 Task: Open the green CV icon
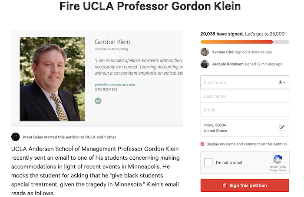[x=98, y=101]
